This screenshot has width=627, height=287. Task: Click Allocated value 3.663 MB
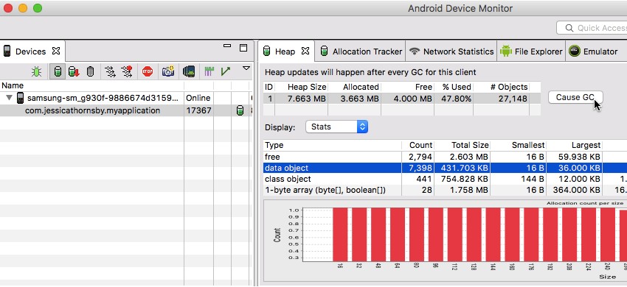[359, 98]
